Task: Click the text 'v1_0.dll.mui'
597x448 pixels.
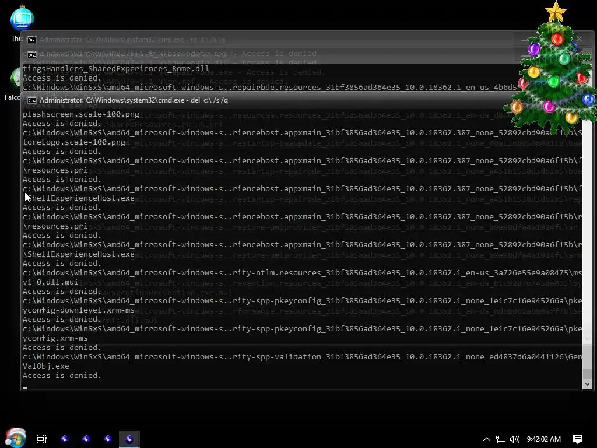Action: [50, 282]
